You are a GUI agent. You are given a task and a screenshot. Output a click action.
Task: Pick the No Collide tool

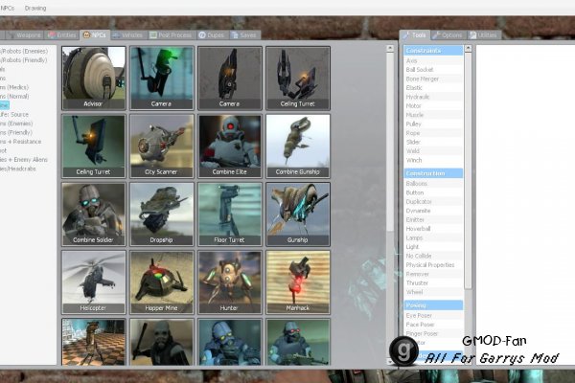pyautogui.click(x=433, y=256)
